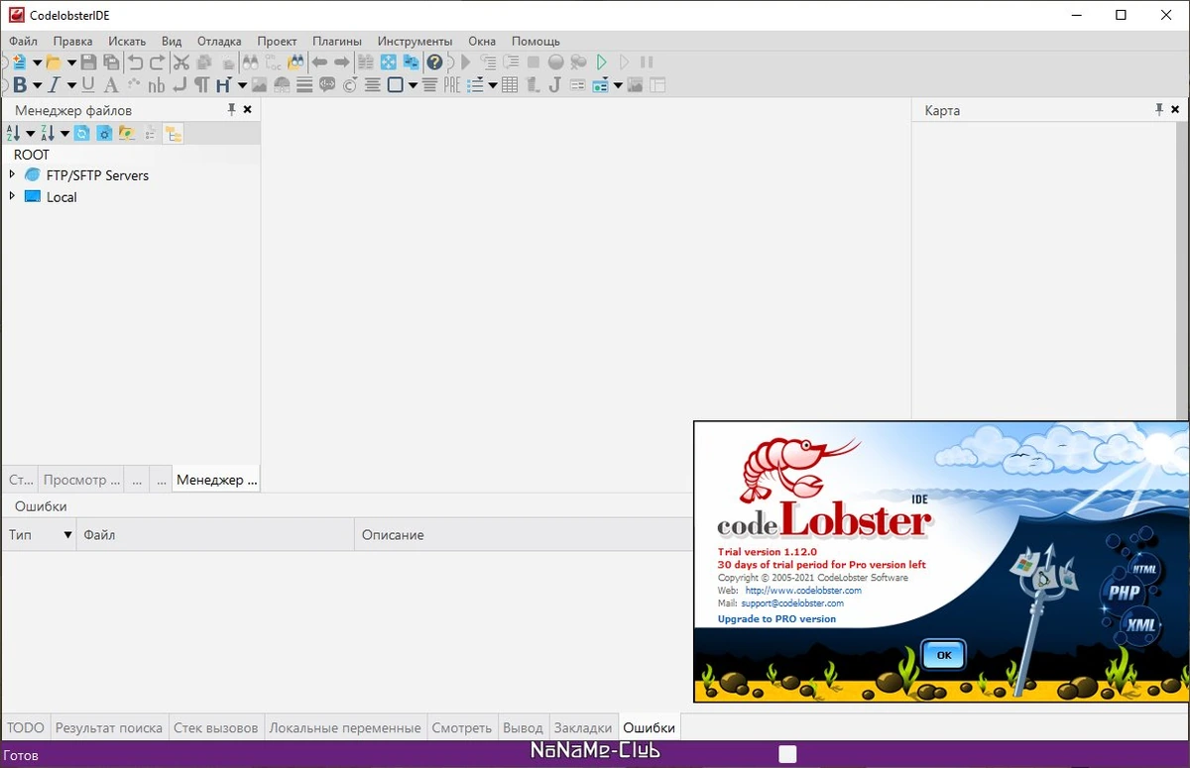This screenshot has height=768, width=1190.
Task: Select the FTP/SFTP Servers tree item
Action: (97, 175)
